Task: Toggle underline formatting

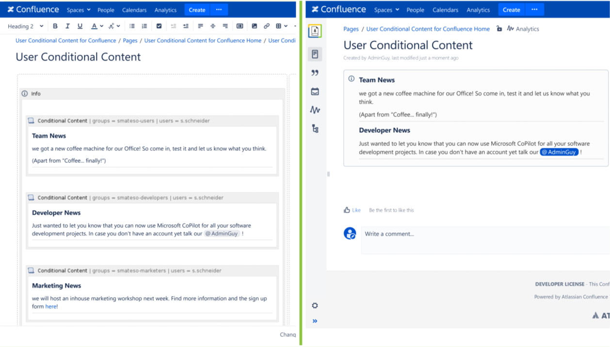Action: tap(80, 26)
